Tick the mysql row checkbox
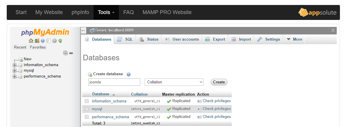Viewport: 349px width, 127px height. pos(87,109)
